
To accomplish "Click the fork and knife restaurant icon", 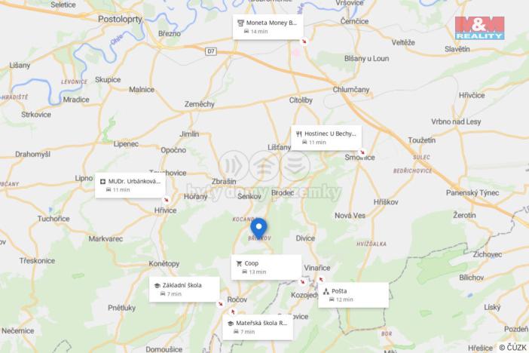I will 298,134.
